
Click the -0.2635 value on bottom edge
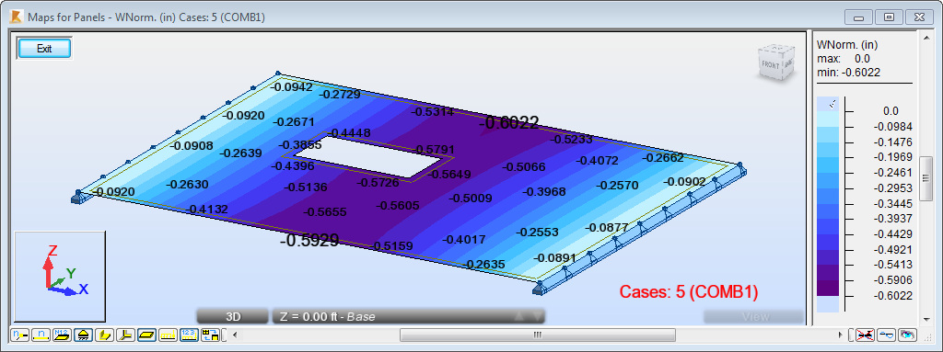[484, 265]
